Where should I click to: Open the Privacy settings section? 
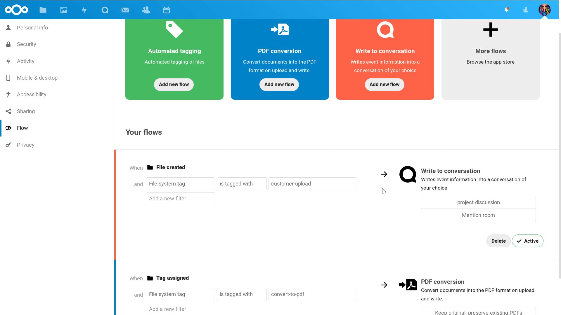tap(25, 145)
